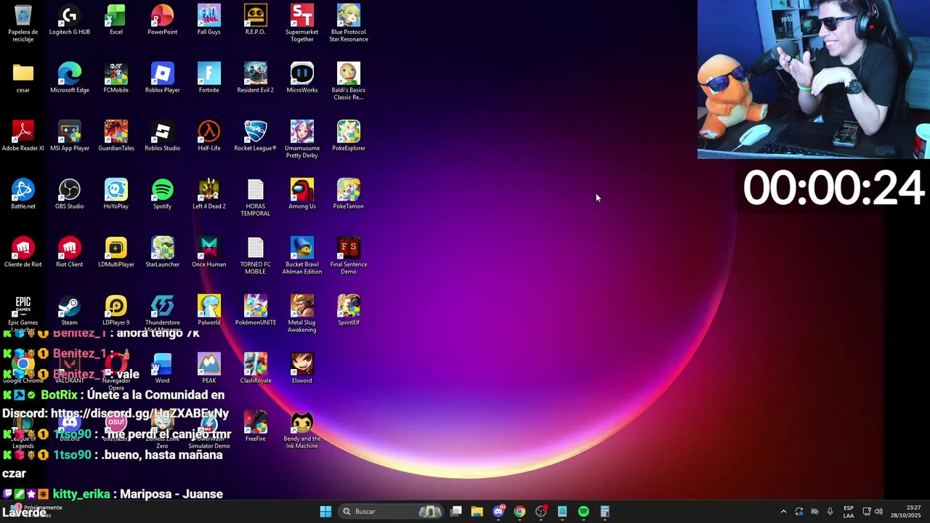
Task: Select the PokeExplorer shortcut
Action: coord(349,137)
